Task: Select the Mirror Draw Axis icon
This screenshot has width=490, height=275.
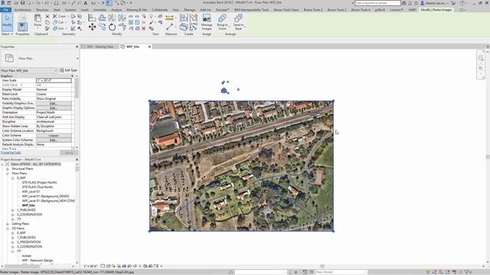Action: (122, 18)
